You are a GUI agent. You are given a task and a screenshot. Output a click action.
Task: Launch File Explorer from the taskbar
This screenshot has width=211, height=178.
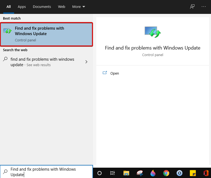click(x=126, y=173)
